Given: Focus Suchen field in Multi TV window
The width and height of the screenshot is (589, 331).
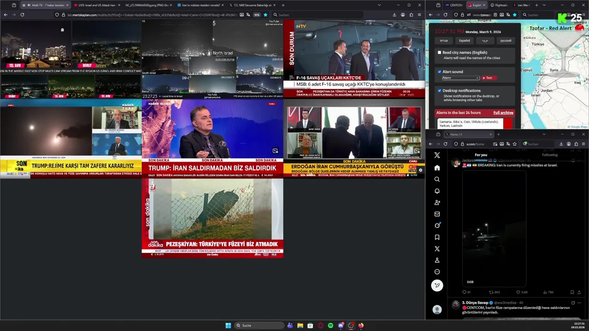Looking at the screenshot, I should pos(318,15).
